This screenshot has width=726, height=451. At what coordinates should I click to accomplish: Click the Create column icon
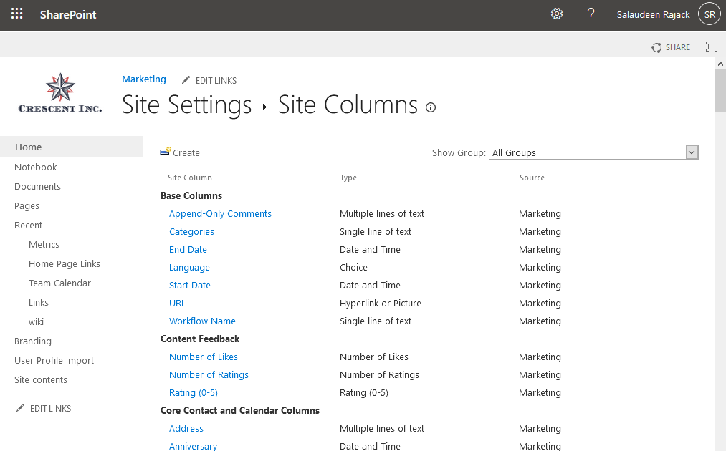[166, 152]
